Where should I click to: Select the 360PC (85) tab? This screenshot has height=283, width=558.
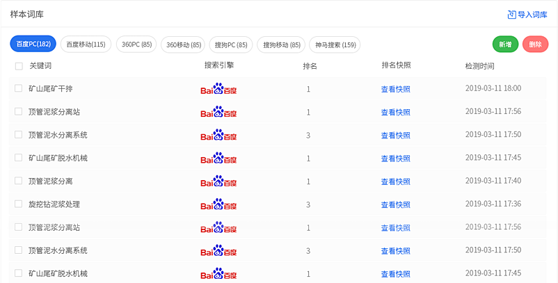pyautogui.click(x=136, y=45)
